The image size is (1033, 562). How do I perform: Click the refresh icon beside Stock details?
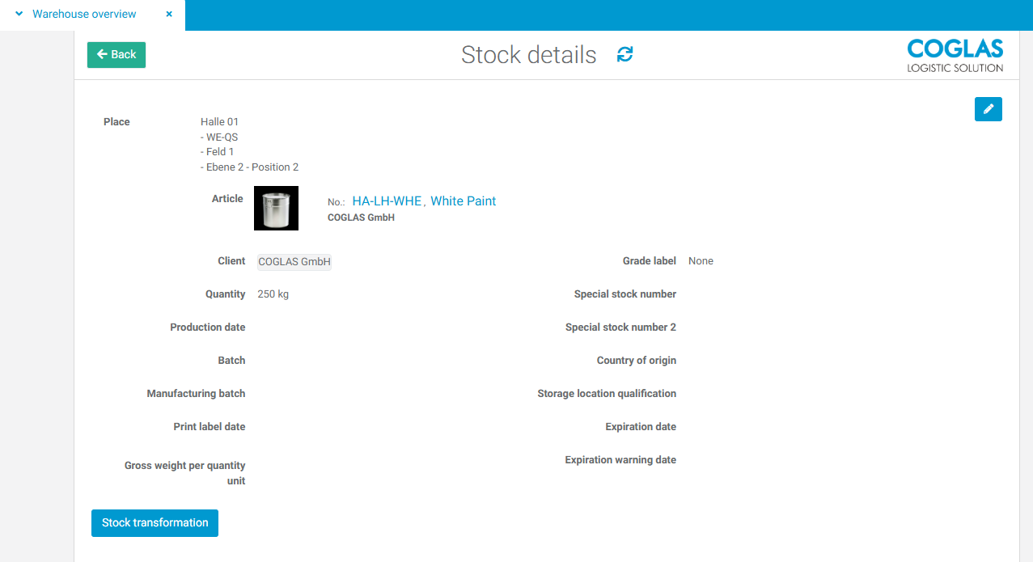click(x=624, y=55)
